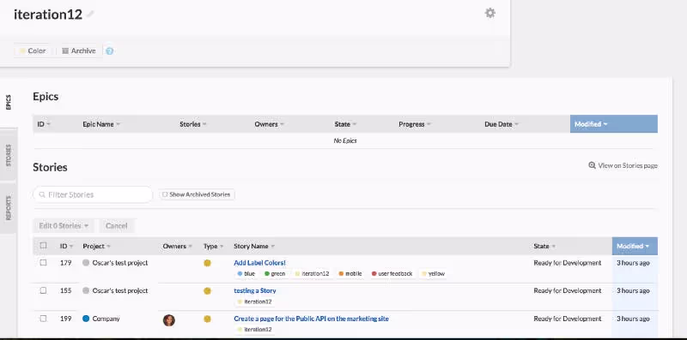Open the Public API marketing site story
The height and width of the screenshot is (340, 687).
coord(311,319)
